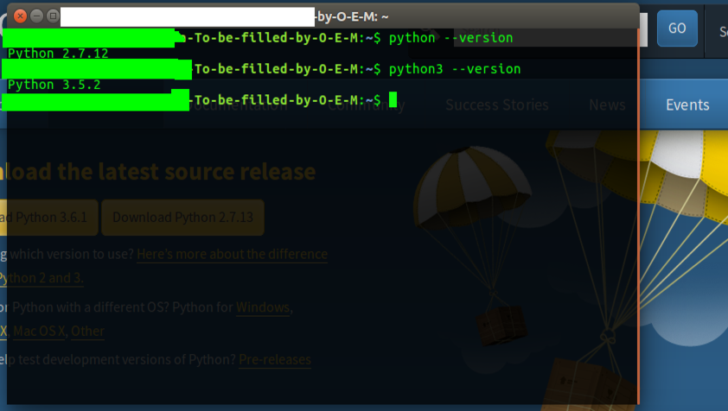Open the Other platforms link
Viewport: 728px width, 411px height.
tap(87, 332)
